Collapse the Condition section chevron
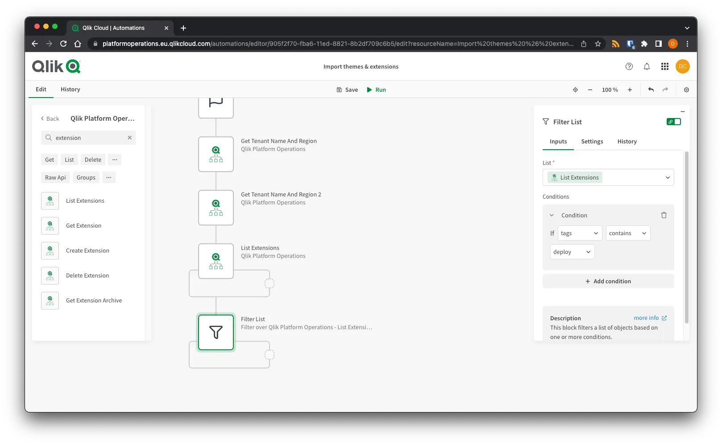 (552, 215)
